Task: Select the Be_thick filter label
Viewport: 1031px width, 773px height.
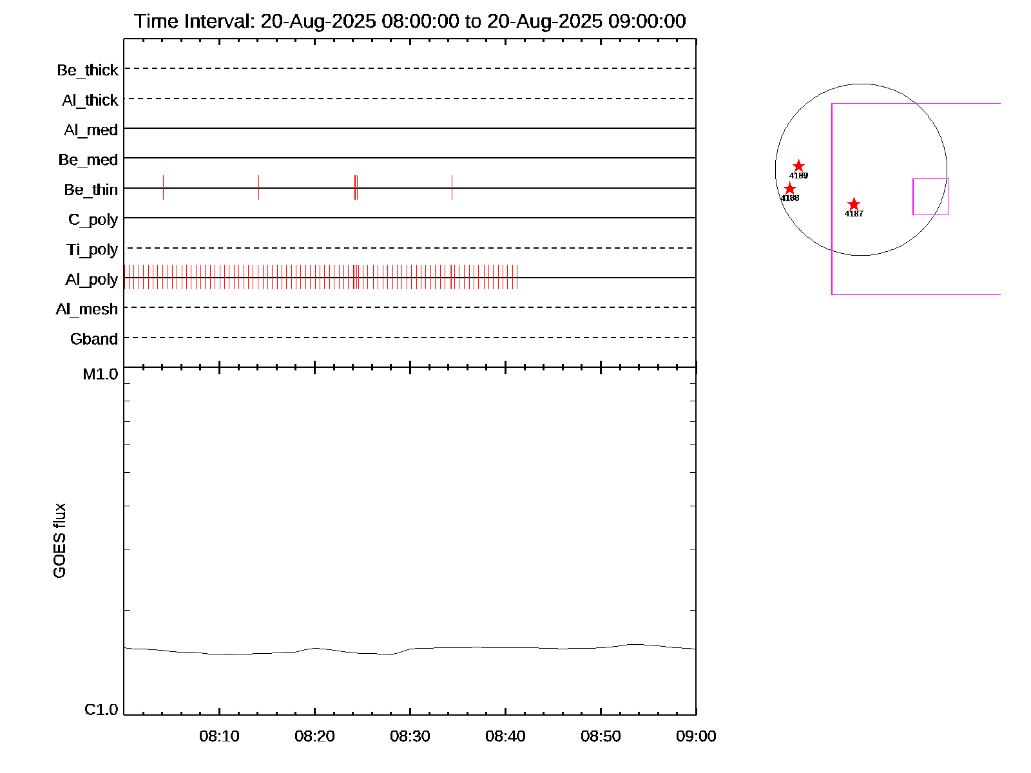Action: tap(88, 70)
